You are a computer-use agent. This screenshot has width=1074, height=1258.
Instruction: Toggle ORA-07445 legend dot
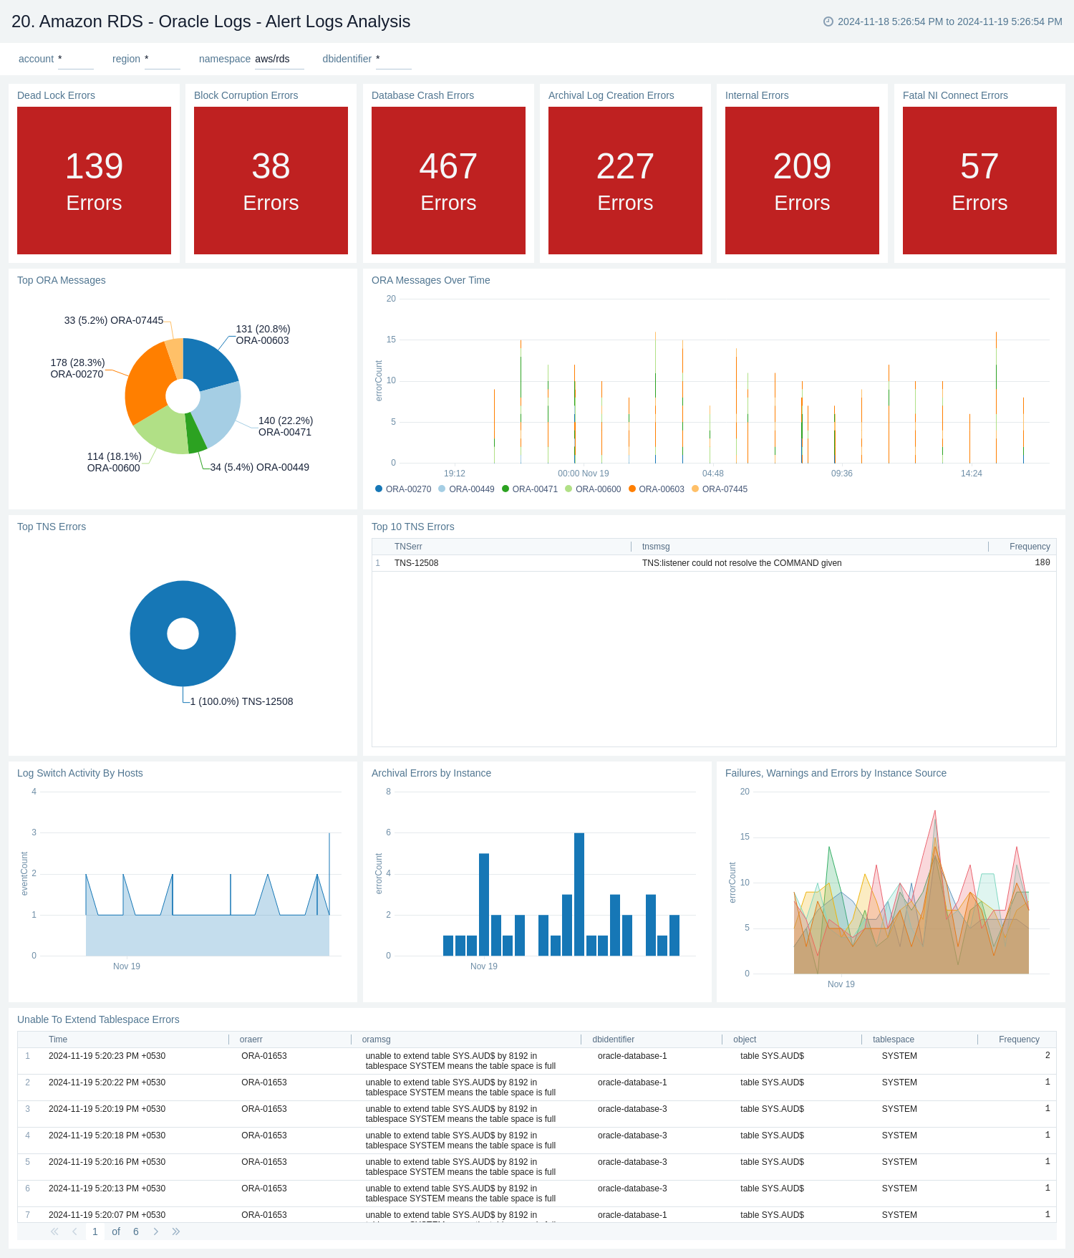coord(695,489)
